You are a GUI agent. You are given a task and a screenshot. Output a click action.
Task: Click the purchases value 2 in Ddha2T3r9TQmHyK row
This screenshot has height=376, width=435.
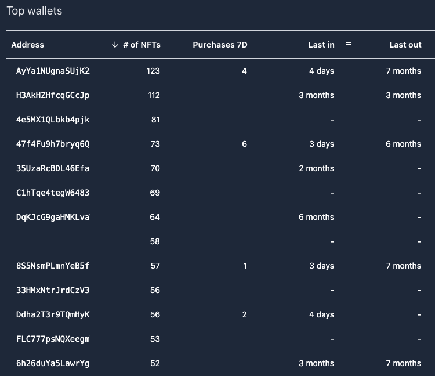click(x=244, y=314)
